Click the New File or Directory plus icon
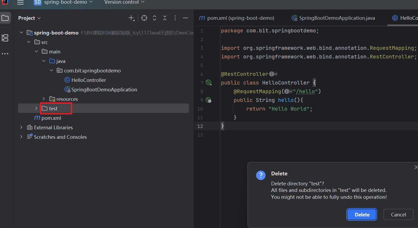Image resolution: width=418 pixels, height=228 pixels. (x=131, y=18)
